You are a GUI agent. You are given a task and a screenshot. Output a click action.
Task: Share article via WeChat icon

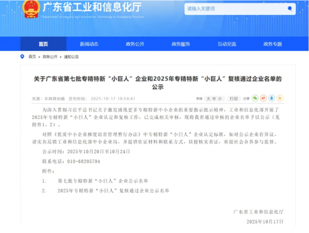tap(255, 98)
